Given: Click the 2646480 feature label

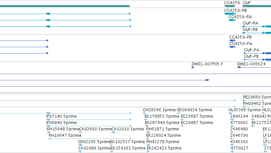Looking at the screenshot, I should point(239,129).
